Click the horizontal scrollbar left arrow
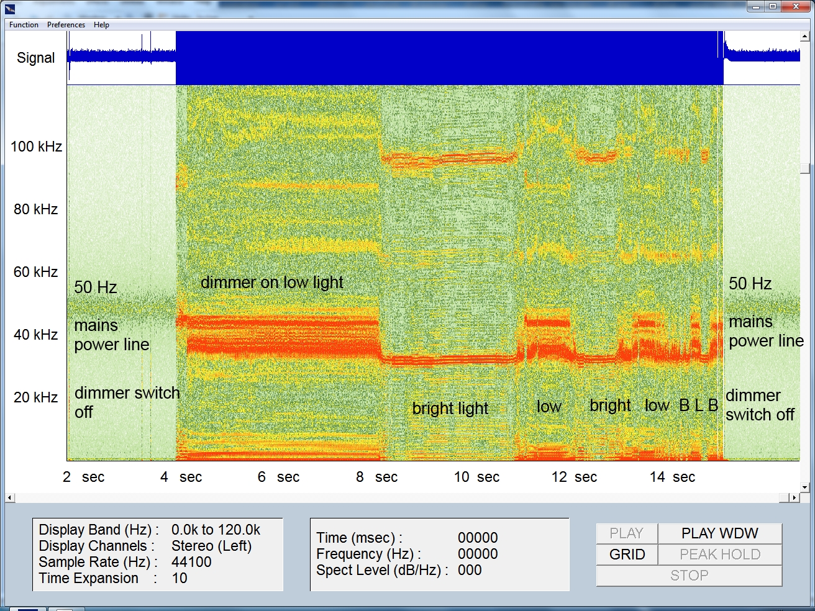The height and width of the screenshot is (611, 815). pos(10,497)
